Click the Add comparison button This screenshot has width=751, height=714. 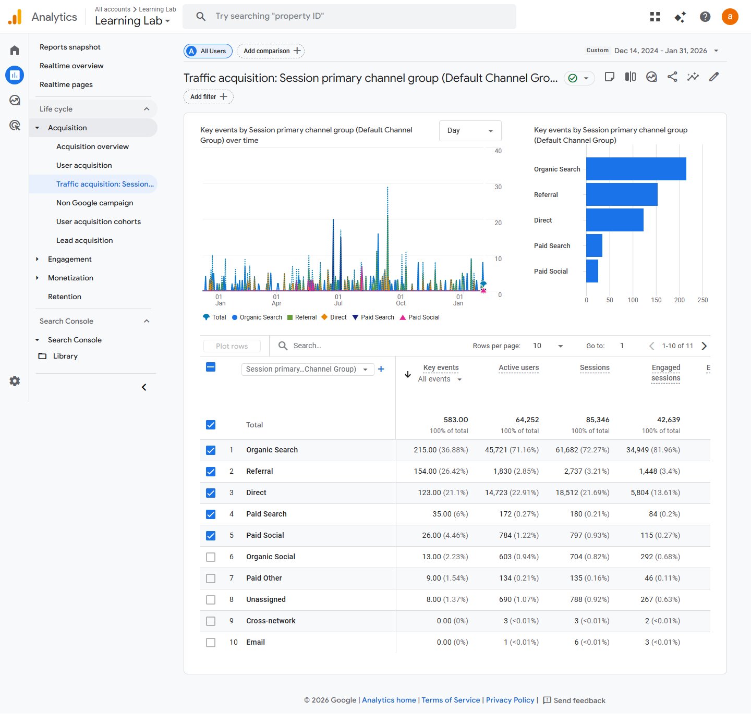click(x=271, y=51)
